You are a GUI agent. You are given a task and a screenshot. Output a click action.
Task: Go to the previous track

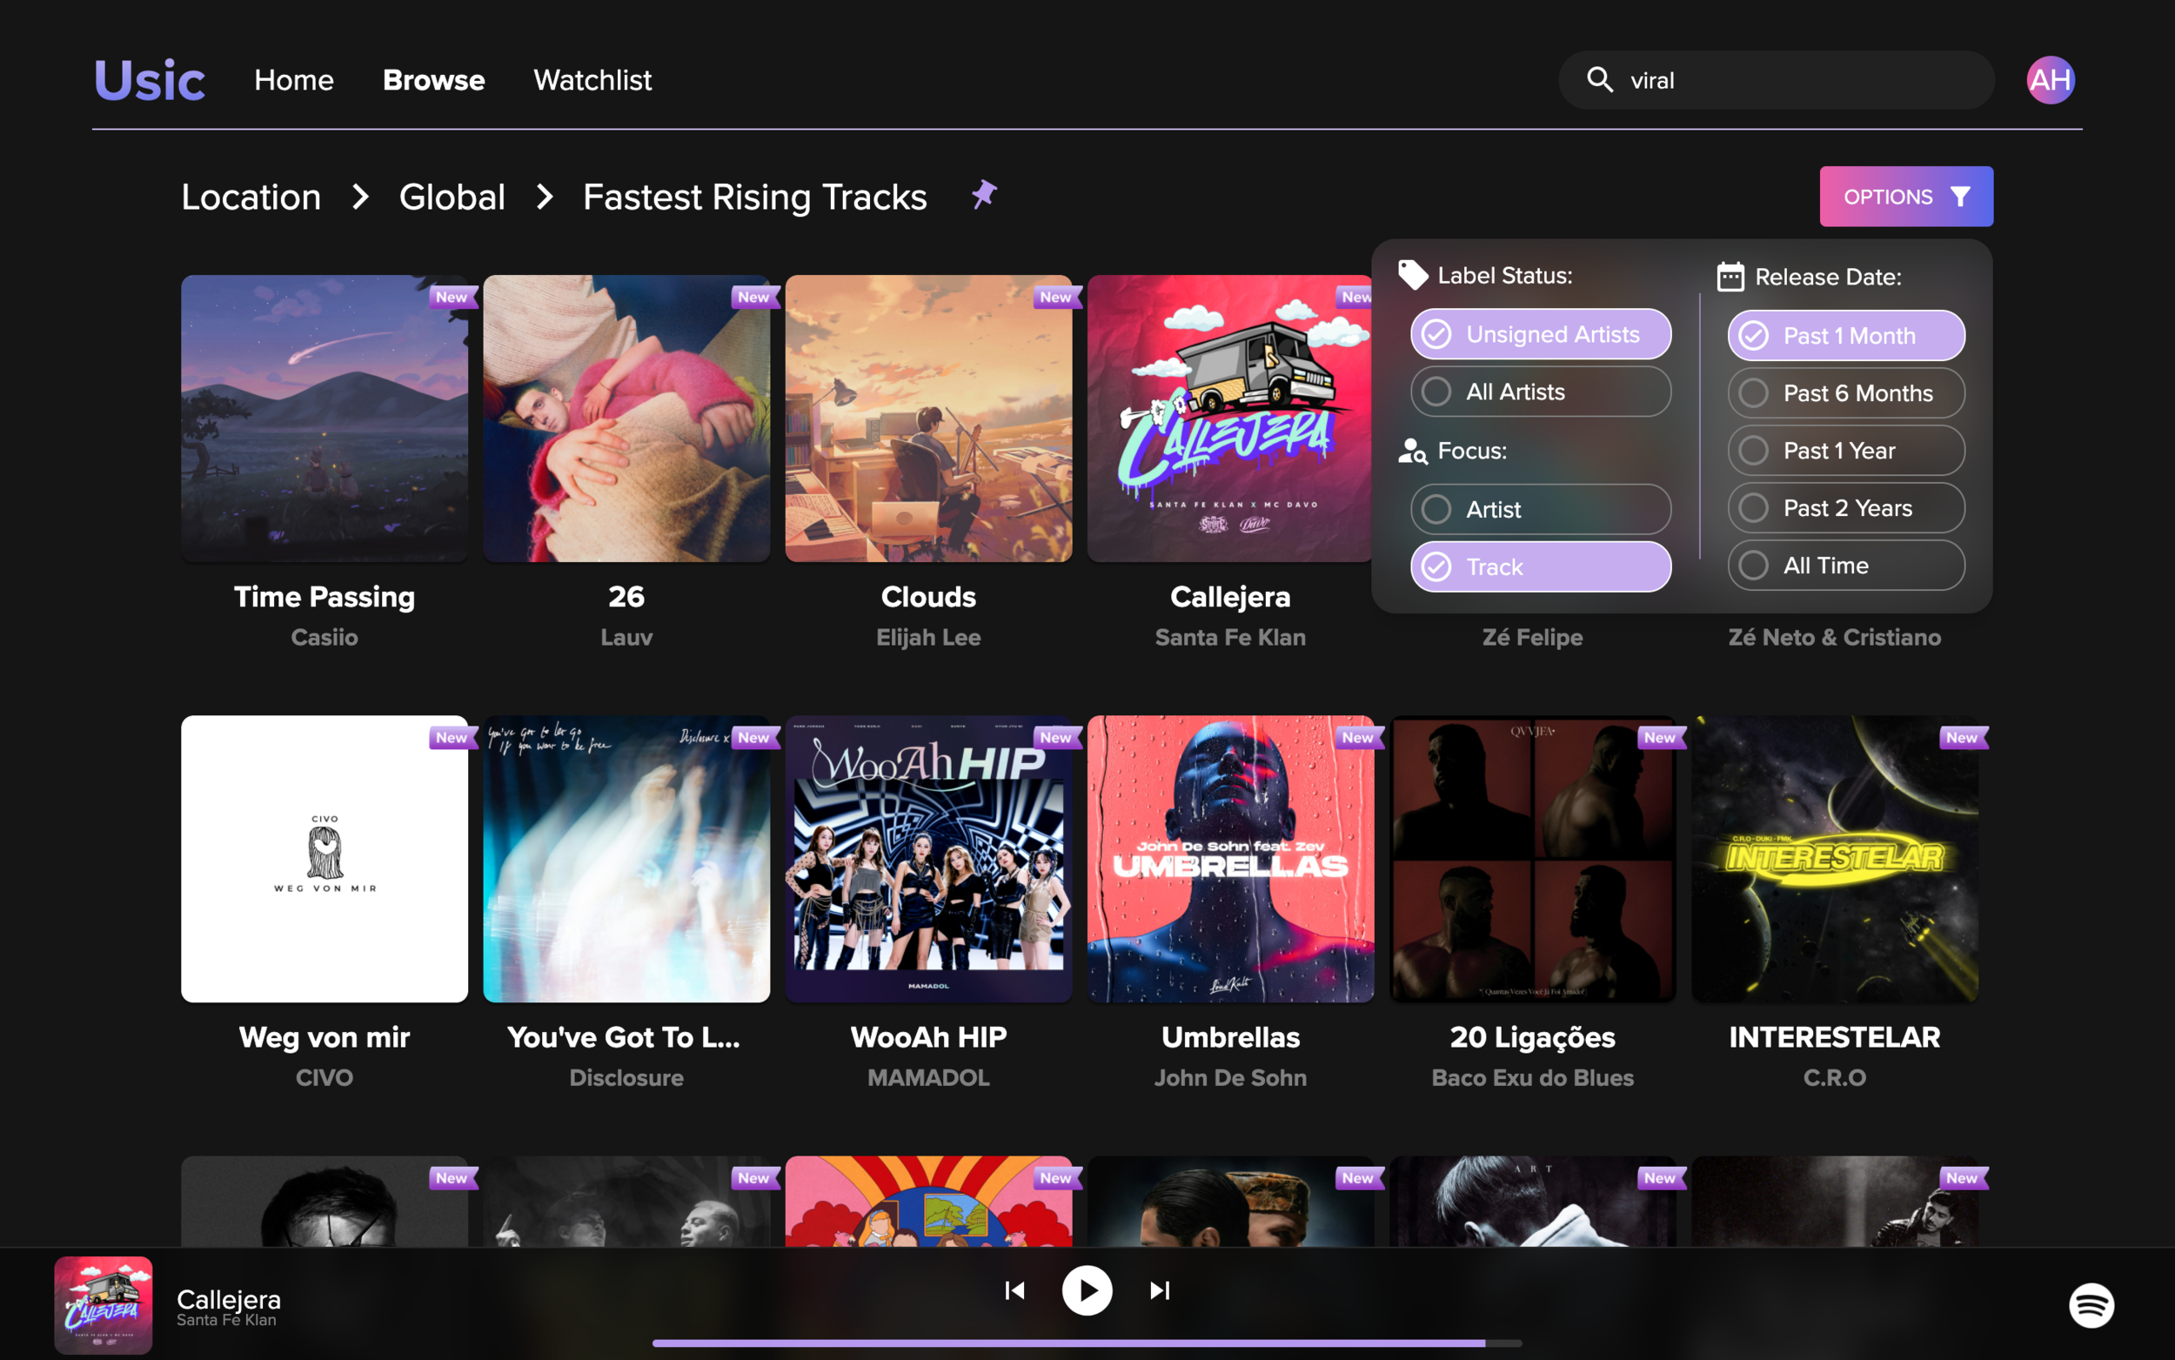[1014, 1290]
